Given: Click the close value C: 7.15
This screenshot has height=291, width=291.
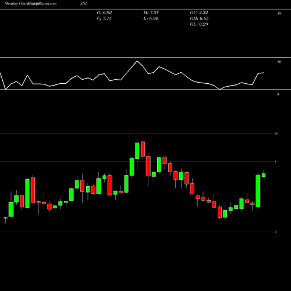Looking at the screenshot, I should tap(104, 19).
